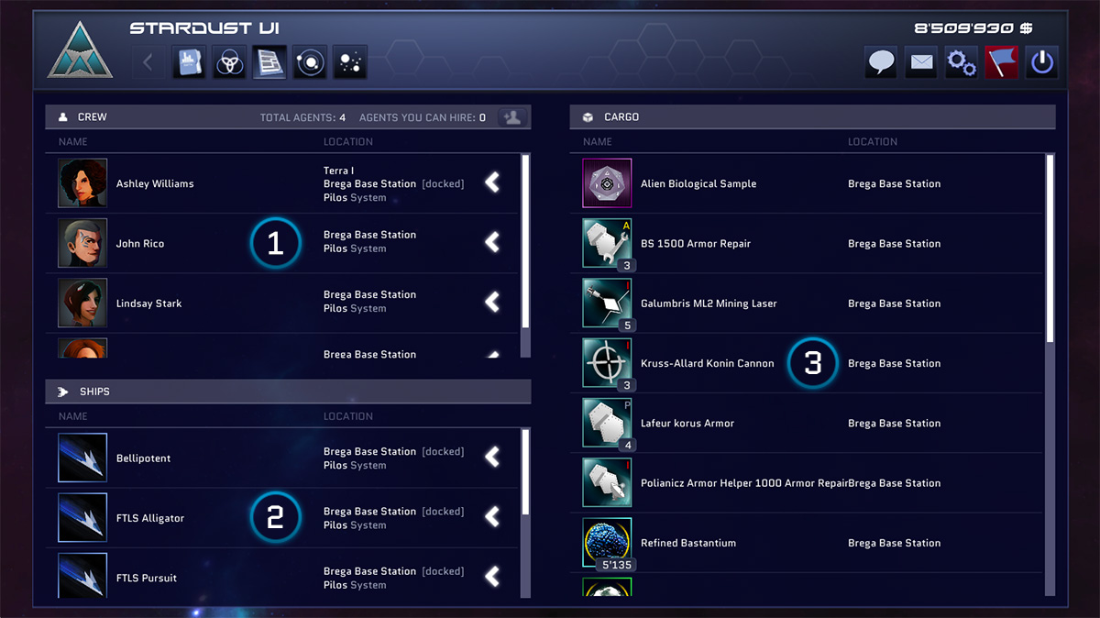This screenshot has width=1100, height=618.
Task: Open the orbit system map icon
Action: click(310, 62)
